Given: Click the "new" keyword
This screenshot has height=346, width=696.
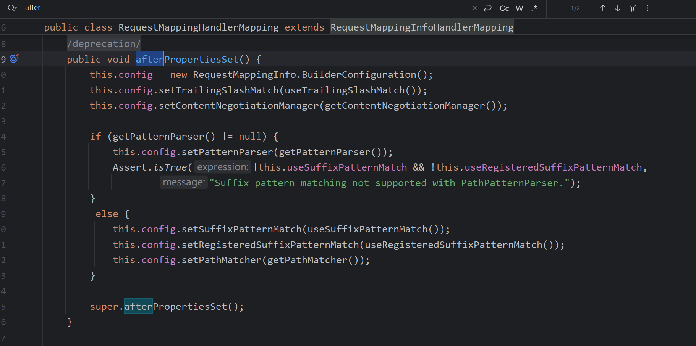Looking at the screenshot, I should click(x=178, y=75).
